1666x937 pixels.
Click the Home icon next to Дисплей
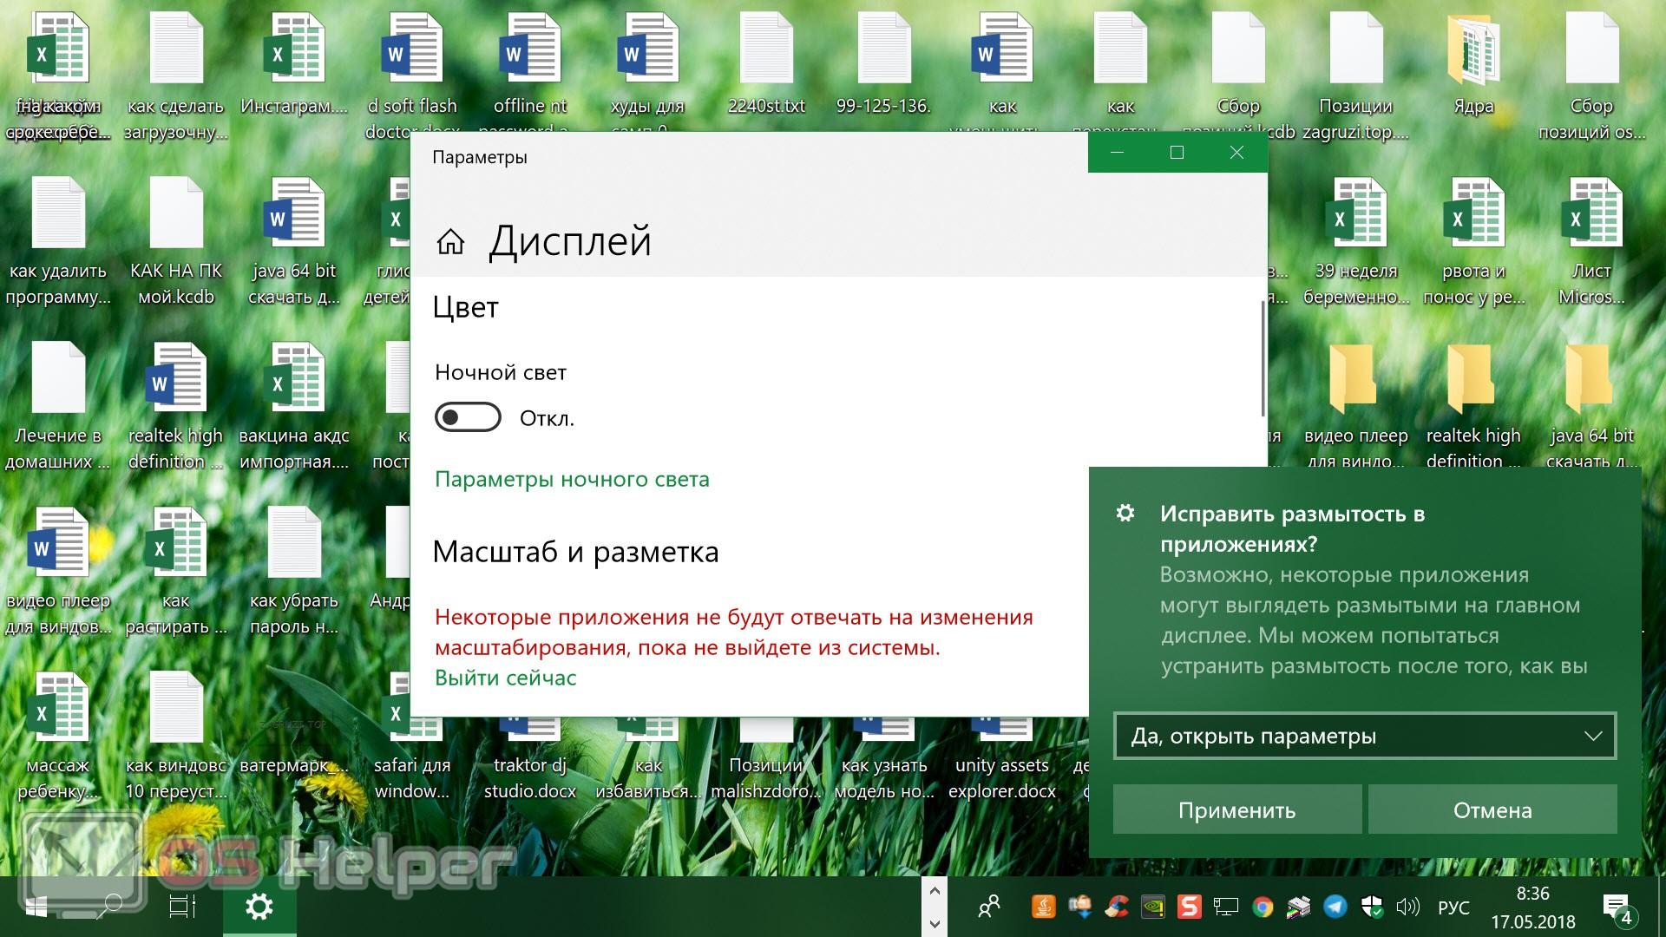click(x=450, y=242)
